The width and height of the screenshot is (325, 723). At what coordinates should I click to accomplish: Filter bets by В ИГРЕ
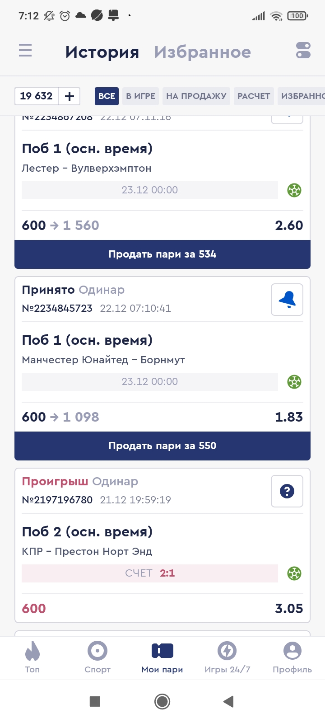coord(140,96)
